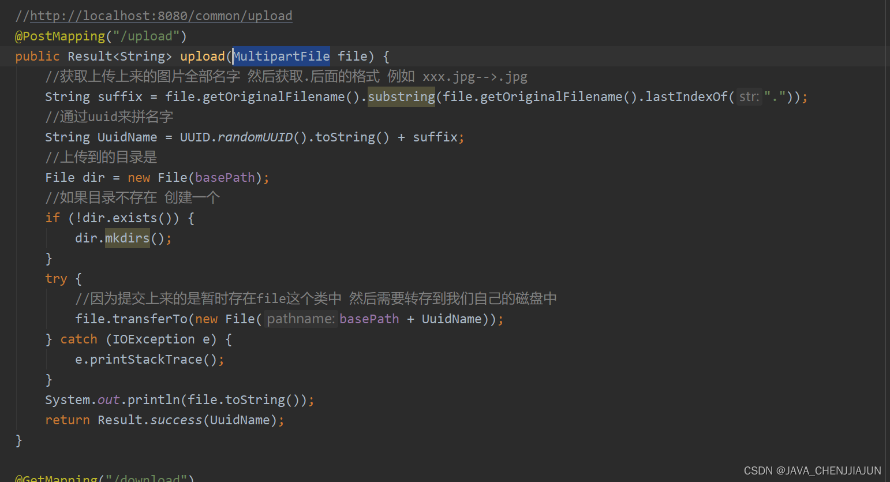Image resolution: width=890 pixels, height=482 pixels.
Task: Click IOException in the catch clause
Action: [x=154, y=339]
